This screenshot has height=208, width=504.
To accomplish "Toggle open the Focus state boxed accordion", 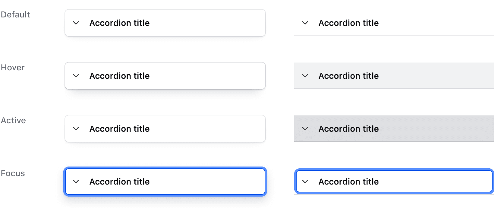I will pos(165,182).
